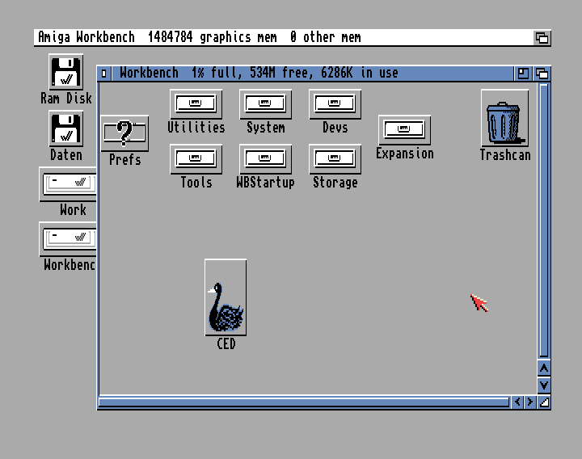Select the Devs drawer icon
This screenshot has width=582, height=459.
(x=335, y=104)
